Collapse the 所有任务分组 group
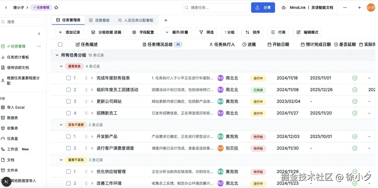This screenshot has width=378, height=188. [x=57, y=55]
